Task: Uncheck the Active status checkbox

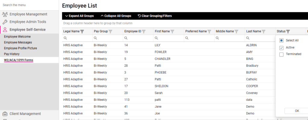Action: [x=282, y=48]
